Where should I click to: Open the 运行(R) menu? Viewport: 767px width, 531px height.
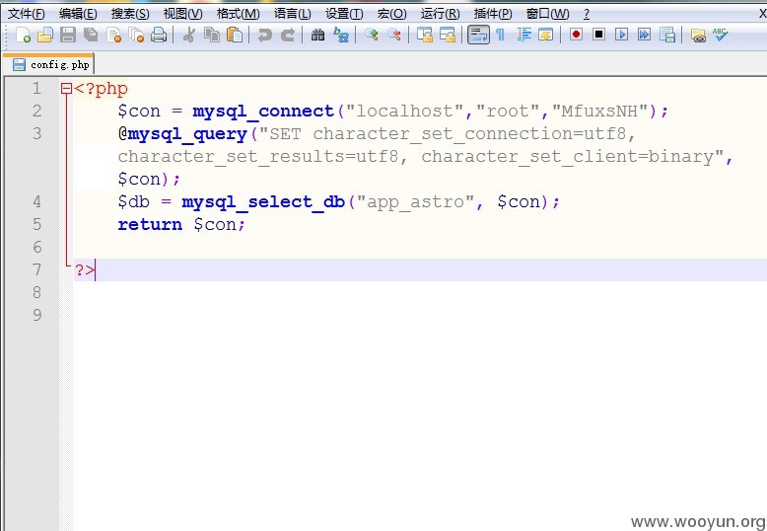click(x=441, y=14)
